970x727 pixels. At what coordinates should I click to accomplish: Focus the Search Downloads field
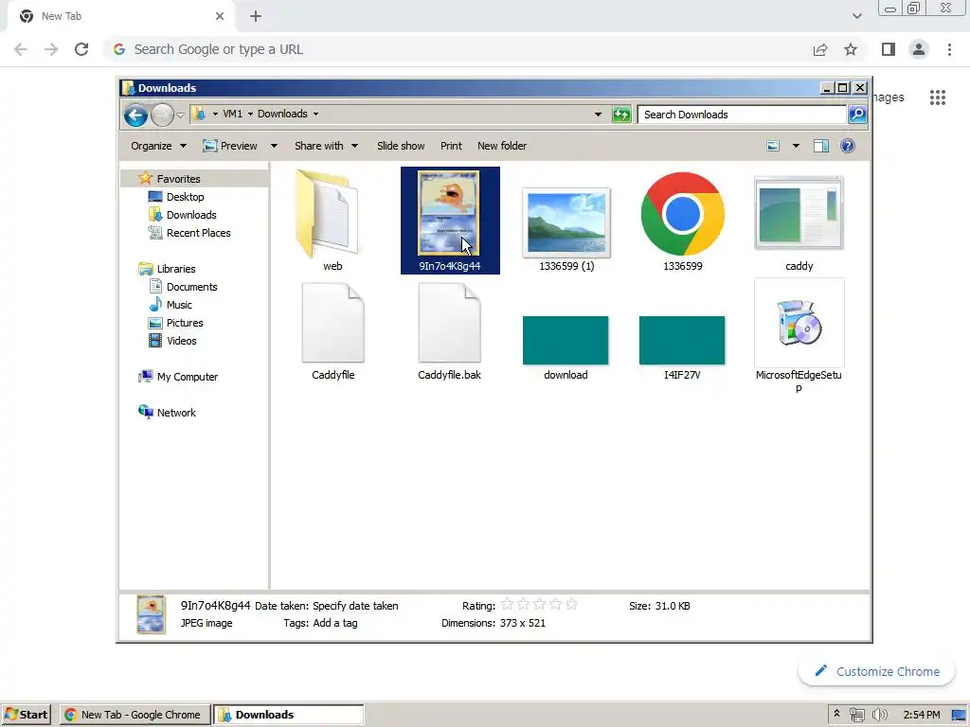[x=741, y=115]
